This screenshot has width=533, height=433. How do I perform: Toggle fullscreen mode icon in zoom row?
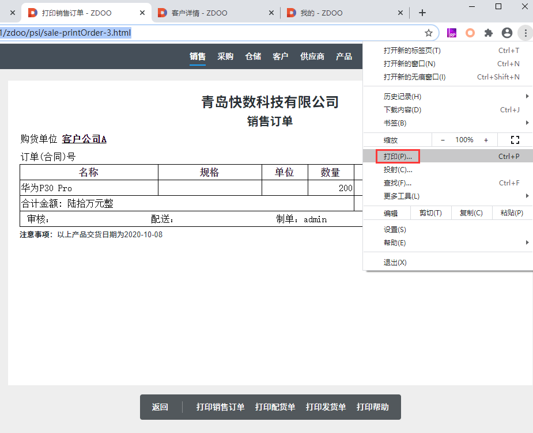(515, 140)
